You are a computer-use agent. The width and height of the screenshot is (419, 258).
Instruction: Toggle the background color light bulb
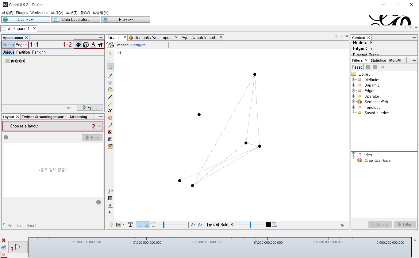[111, 225]
